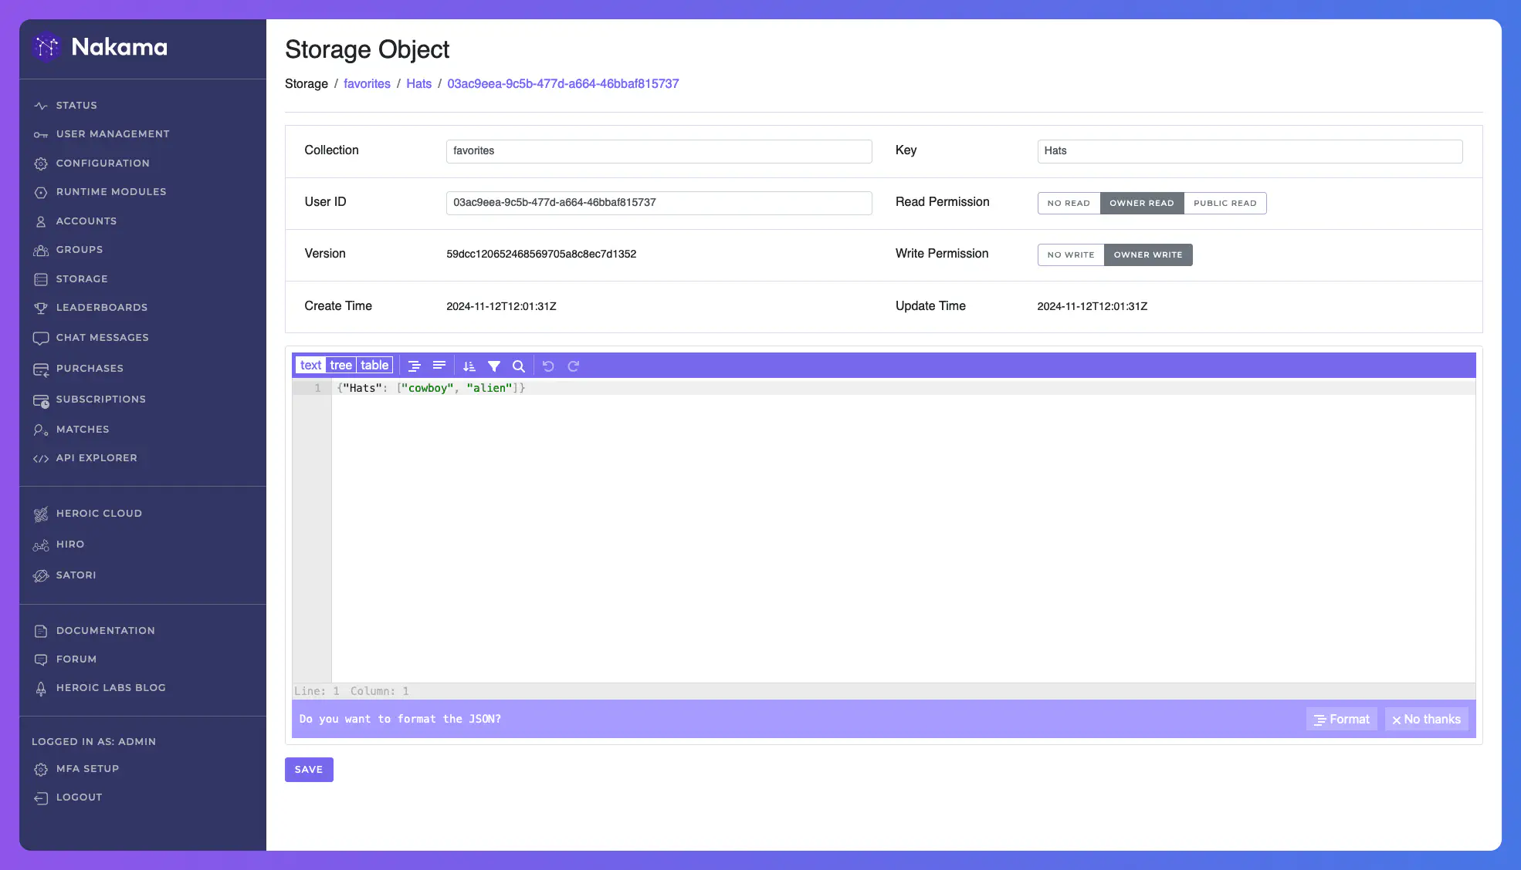Image resolution: width=1521 pixels, height=870 pixels.
Task: Click the user ID breadcrumb link
Action: pos(563,84)
